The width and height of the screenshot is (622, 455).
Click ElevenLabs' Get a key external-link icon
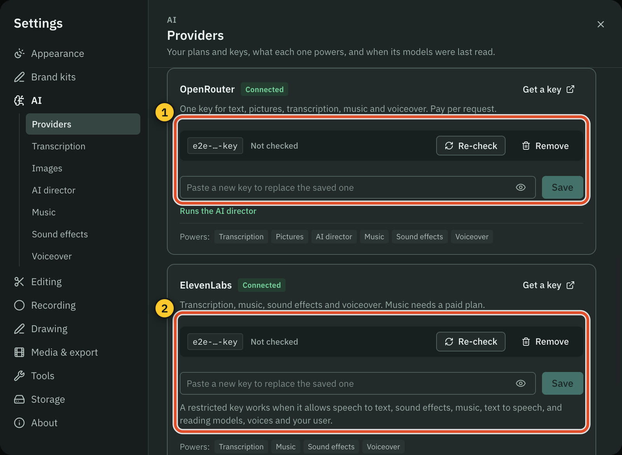click(x=570, y=285)
